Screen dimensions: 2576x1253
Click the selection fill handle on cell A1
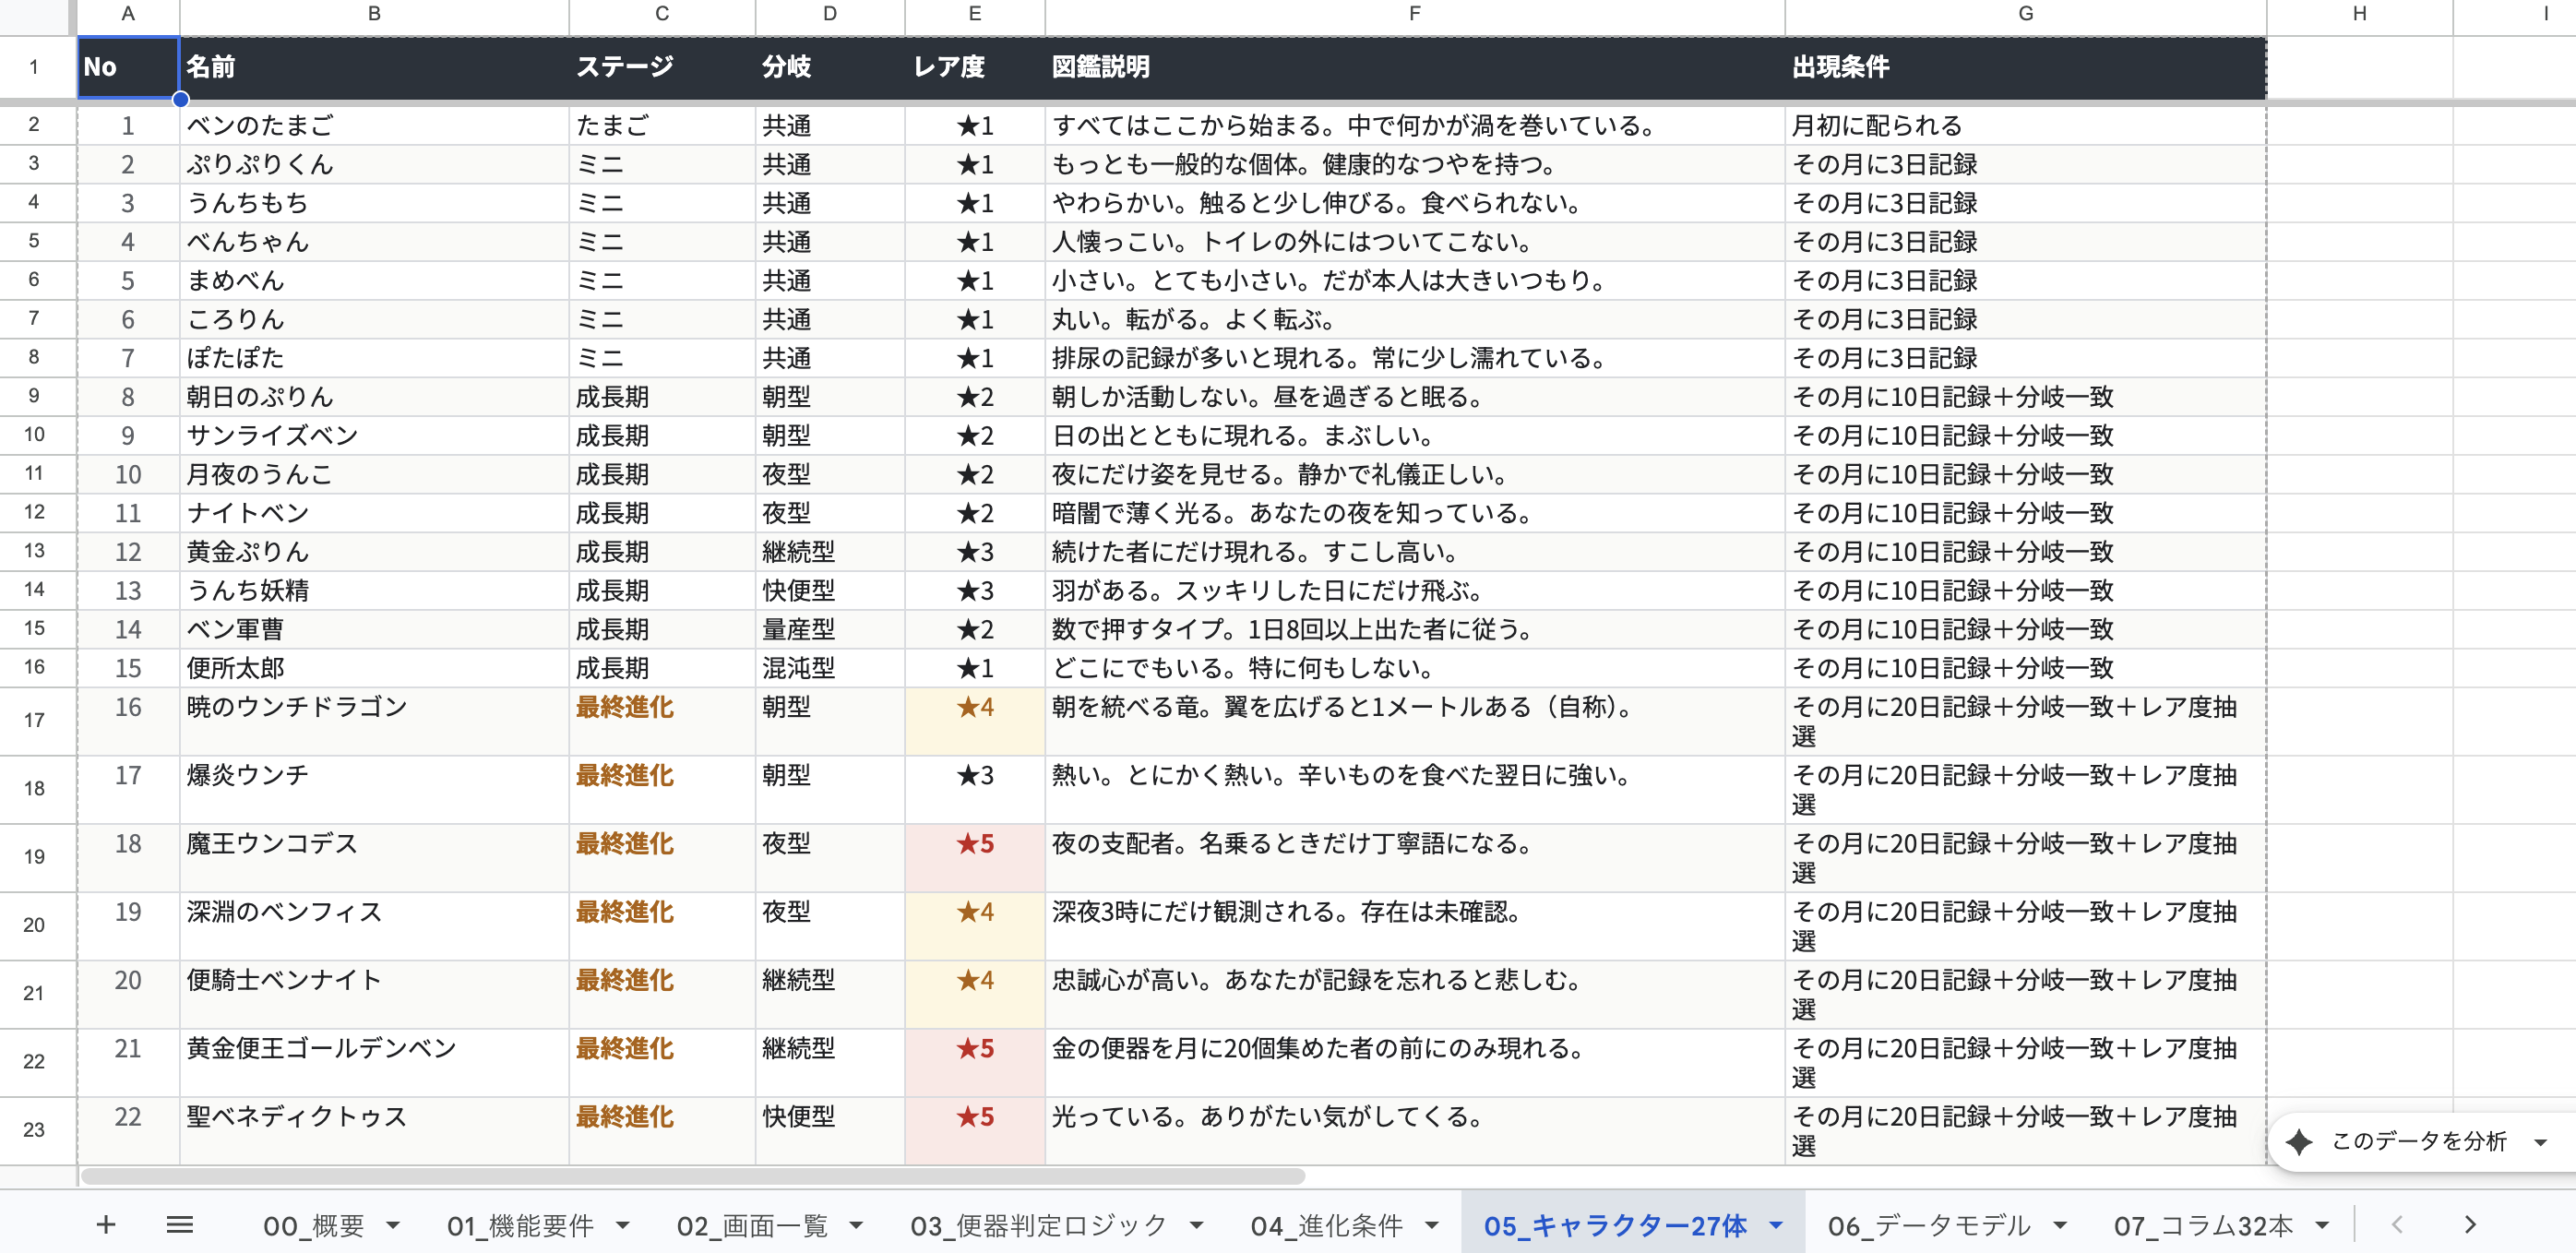coord(180,99)
